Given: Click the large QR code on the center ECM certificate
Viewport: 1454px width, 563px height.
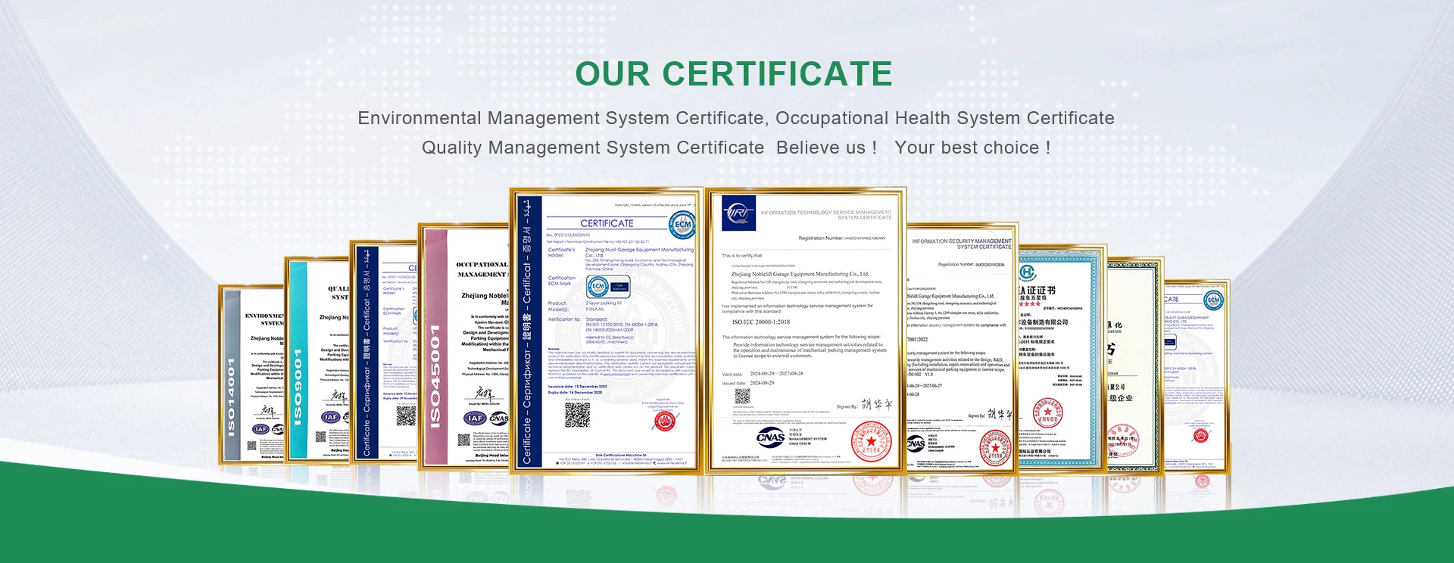Looking at the screenshot, I should tap(577, 415).
